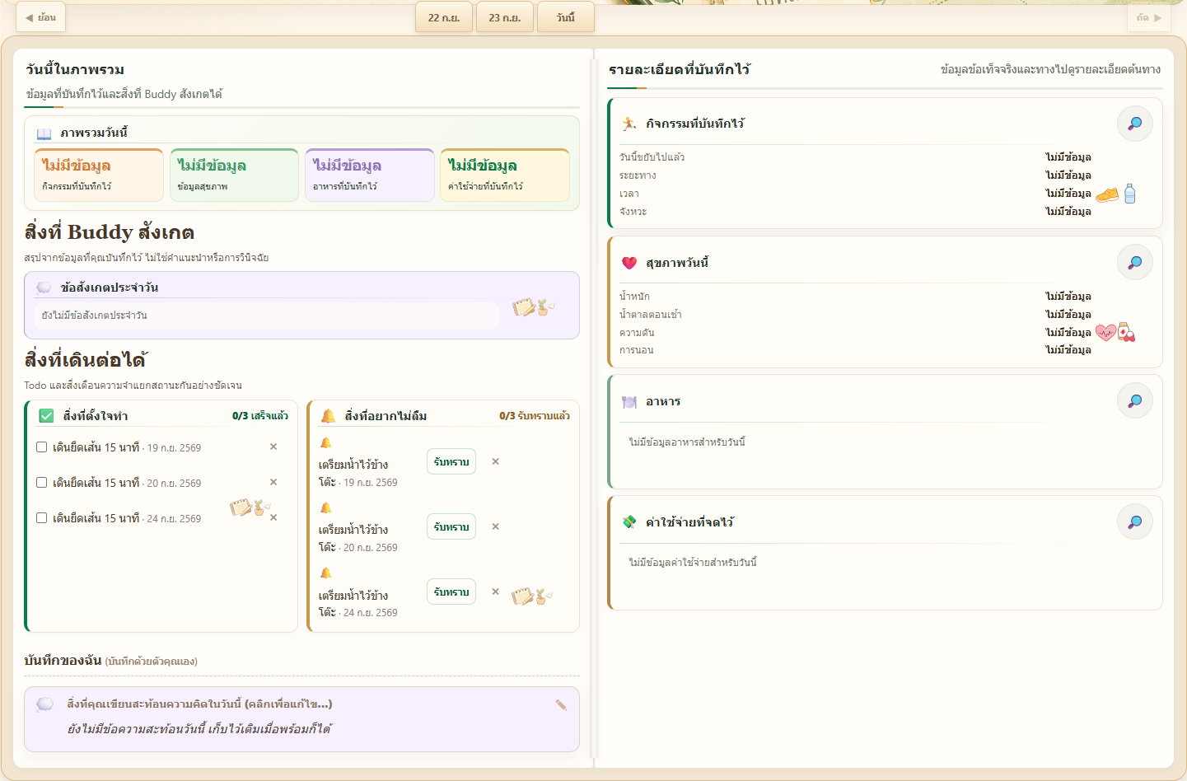Check the เดินยืดเส้น 15 นาที todo for 20 ก.ย. 2569
This screenshot has height=781, width=1187.
41,483
